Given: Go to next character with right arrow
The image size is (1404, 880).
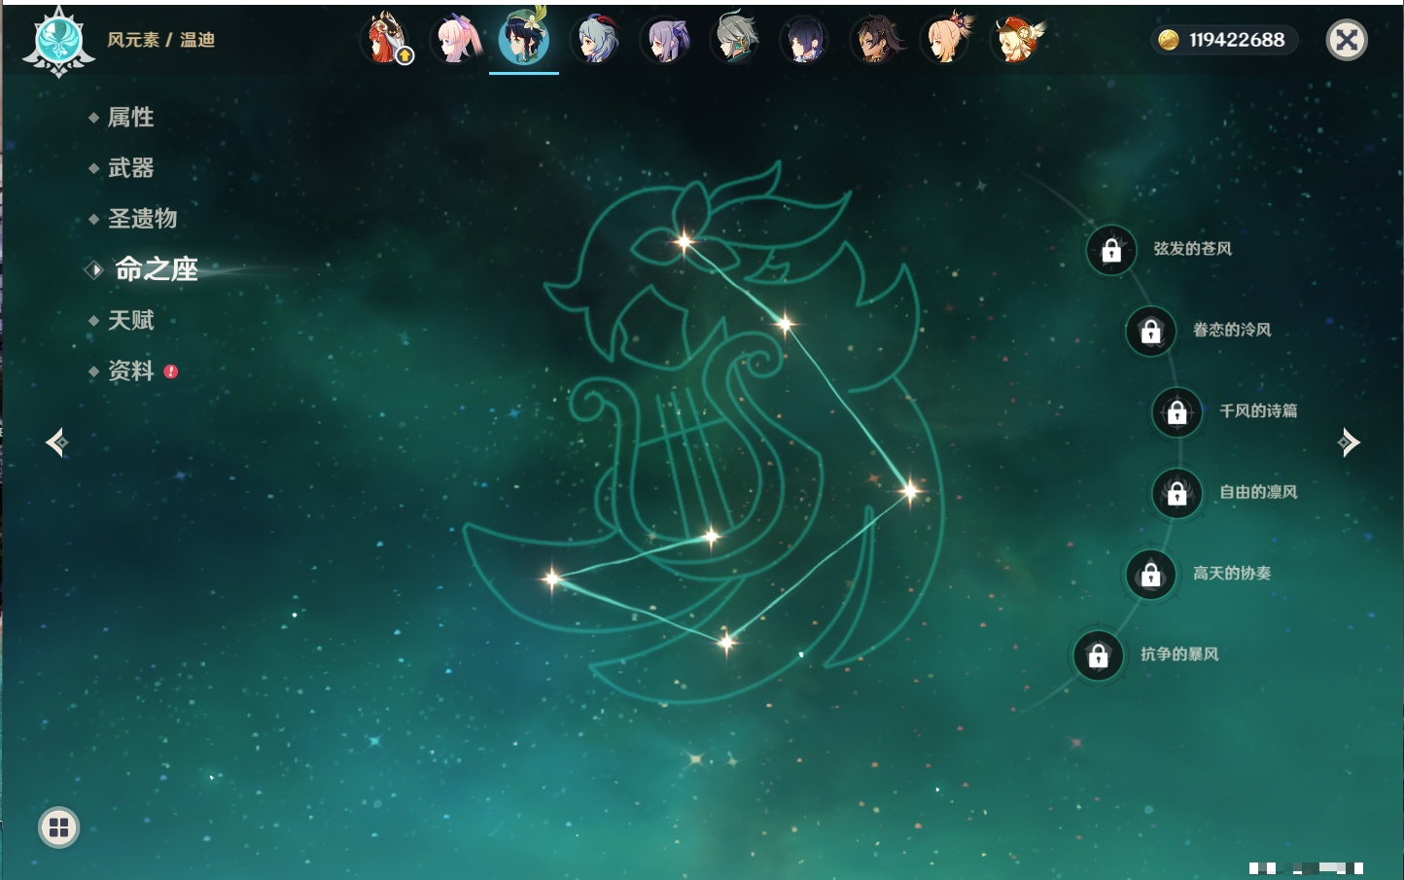Looking at the screenshot, I should coord(1349,442).
